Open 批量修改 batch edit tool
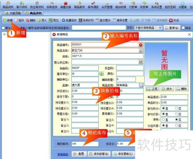193x159 pixels. point(69,21)
